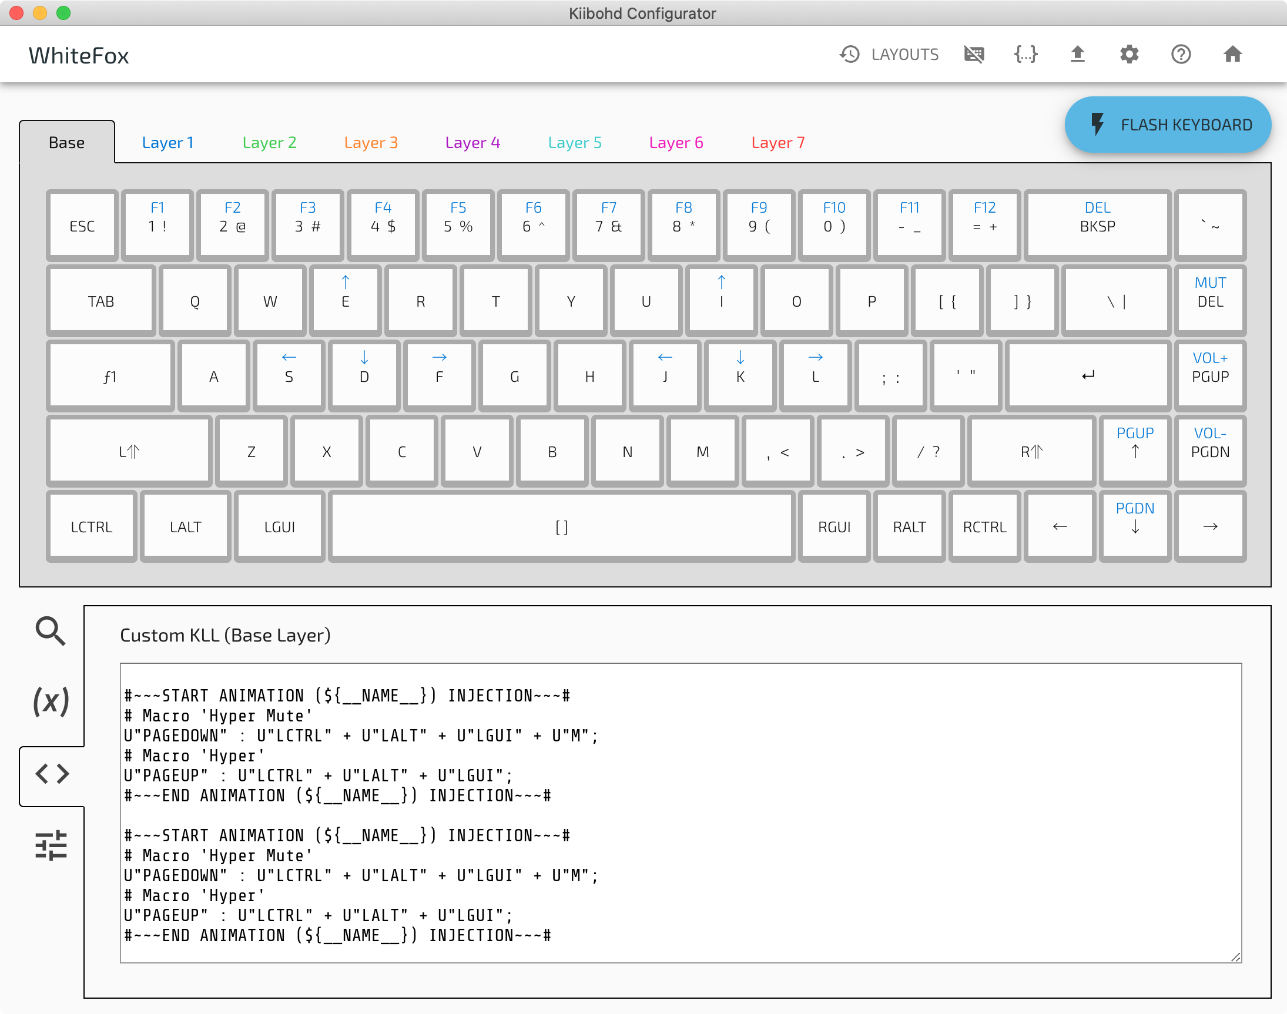This screenshot has width=1287, height=1014.
Task: Select the left shift key
Action: pos(129,451)
